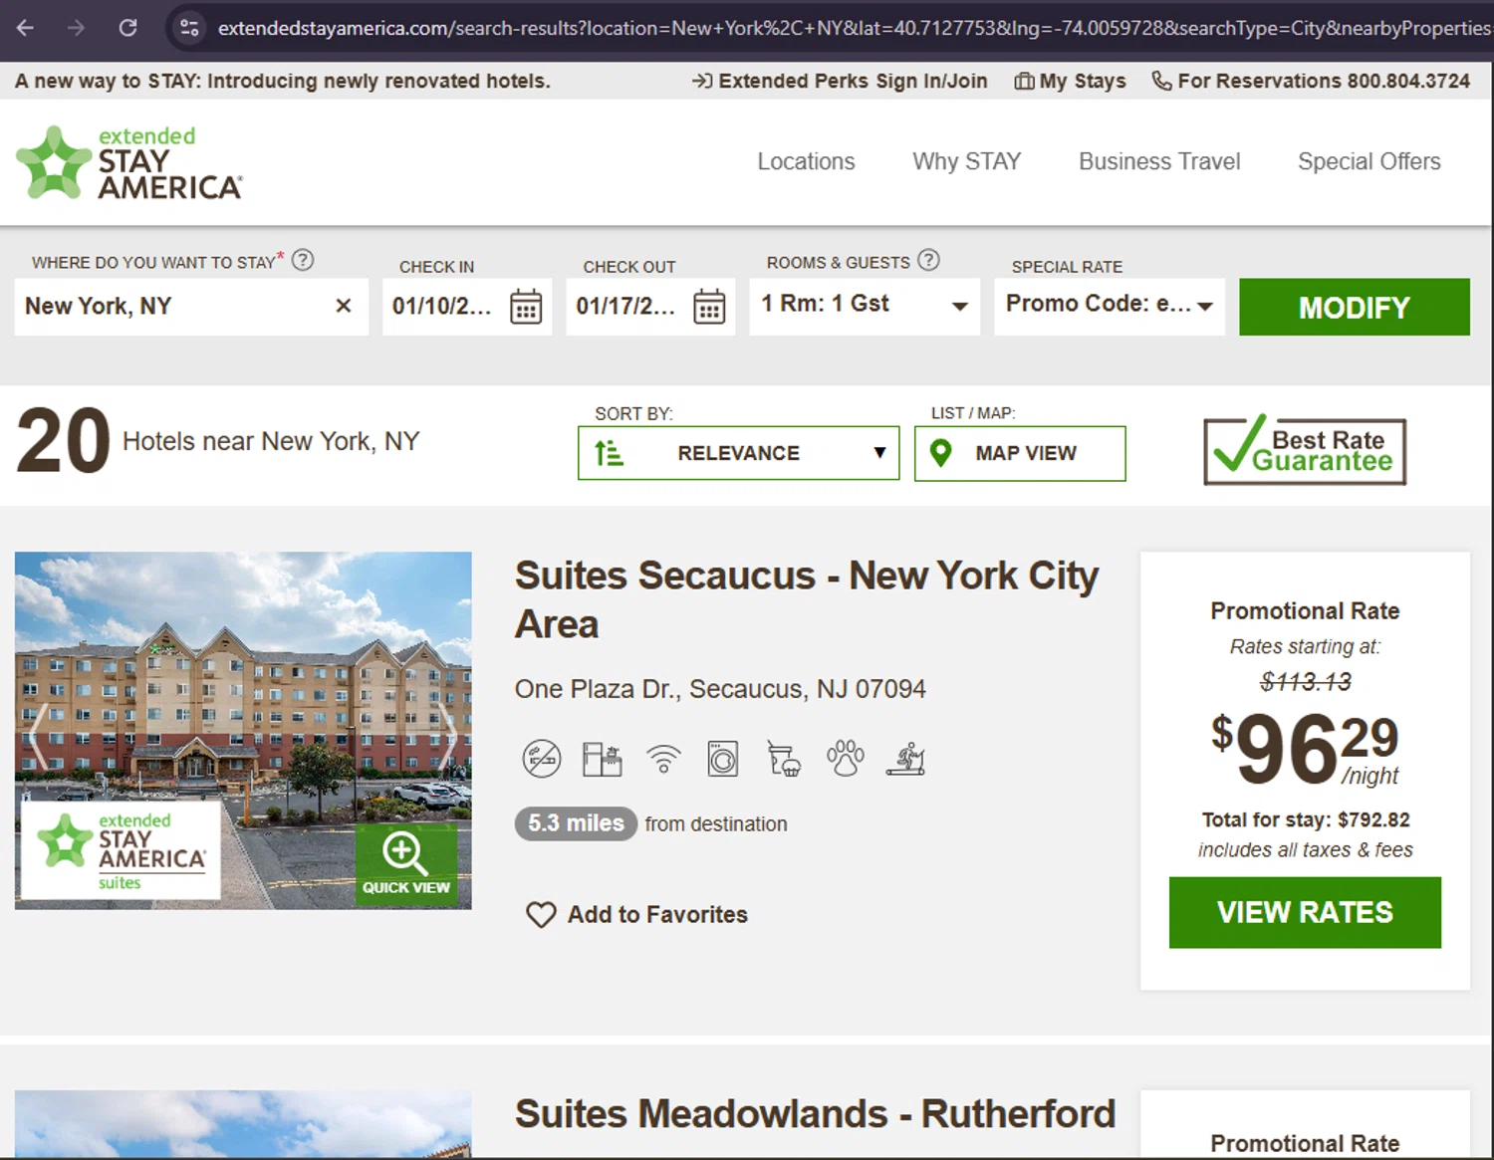Open the Best Rate Guarantee badge
1494x1160 pixels.
(1305, 450)
